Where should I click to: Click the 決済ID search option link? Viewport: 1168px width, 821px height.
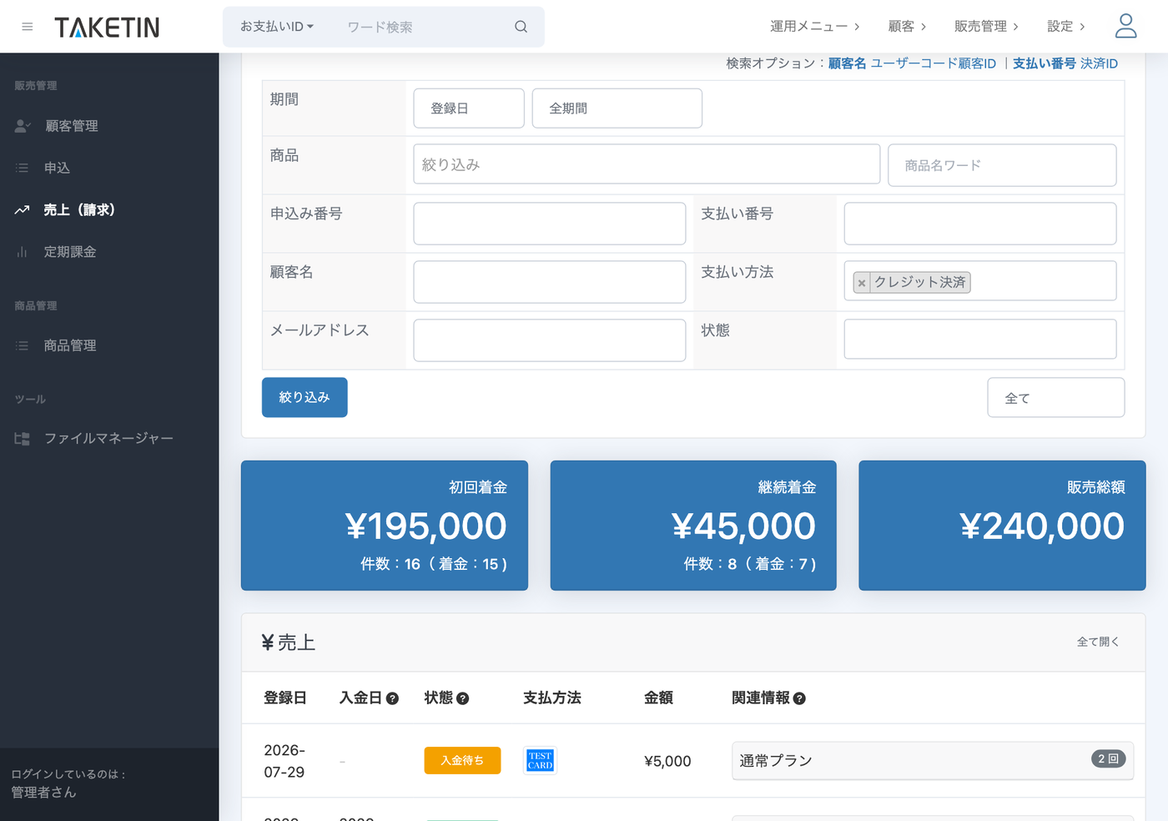[x=1099, y=63]
